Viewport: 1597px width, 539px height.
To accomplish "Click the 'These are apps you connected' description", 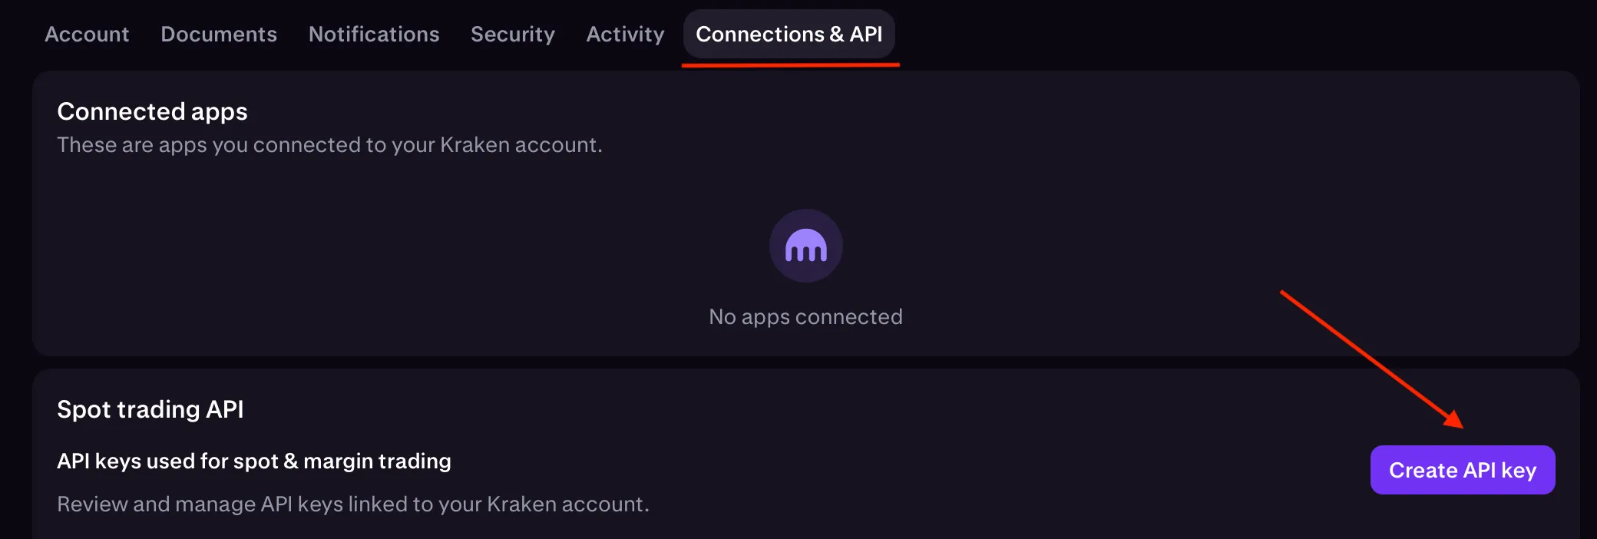I will pos(329,145).
